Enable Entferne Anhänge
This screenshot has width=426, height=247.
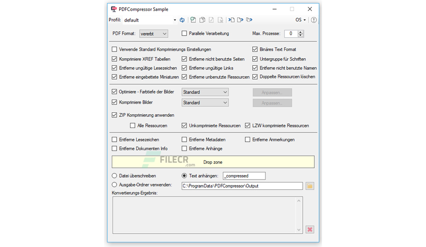(x=184, y=149)
